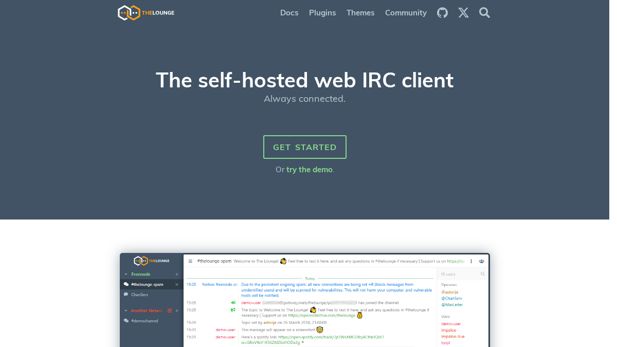The image size is (617, 347).
Task: Toggle the user list icon in preview header
Action: point(481,261)
